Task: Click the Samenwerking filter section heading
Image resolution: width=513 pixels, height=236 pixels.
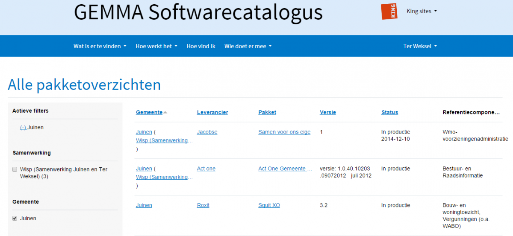Action: tap(32, 153)
